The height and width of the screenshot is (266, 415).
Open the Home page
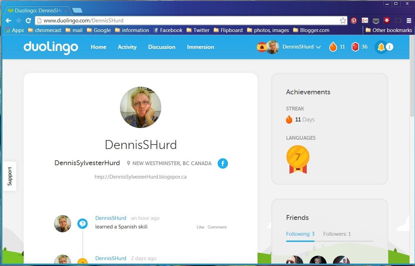(98, 47)
